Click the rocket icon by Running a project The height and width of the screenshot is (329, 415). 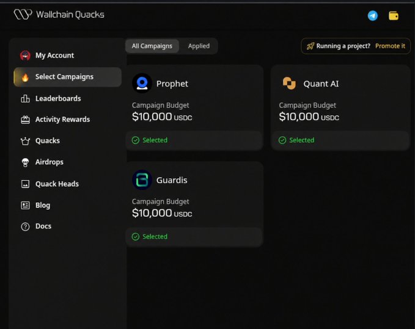[x=310, y=46]
